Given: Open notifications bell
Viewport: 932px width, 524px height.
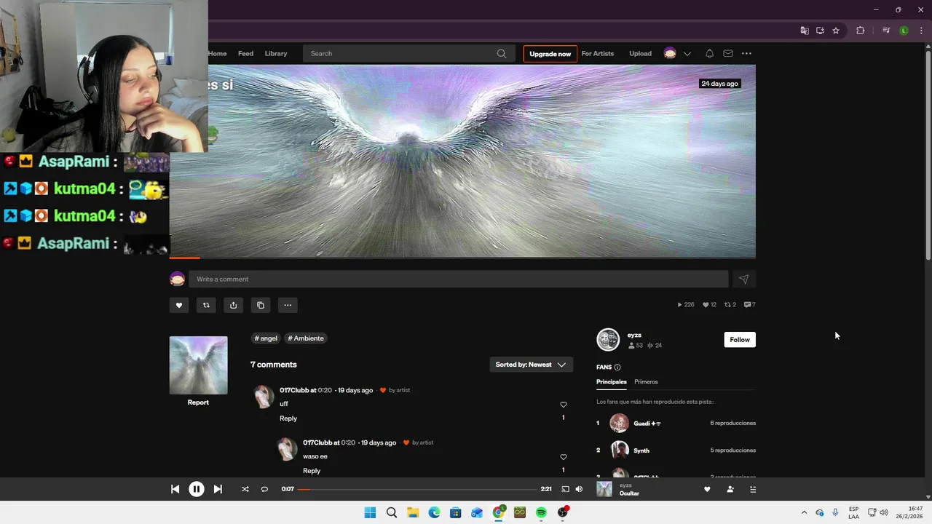Looking at the screenshot, I should point(709,53).
